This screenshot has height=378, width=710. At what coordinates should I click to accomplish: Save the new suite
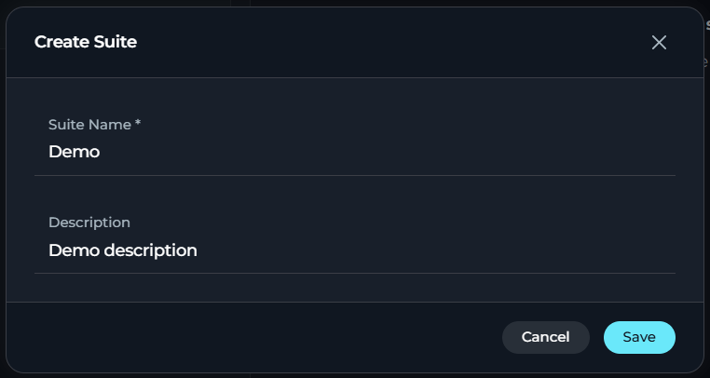coord(639,337)
